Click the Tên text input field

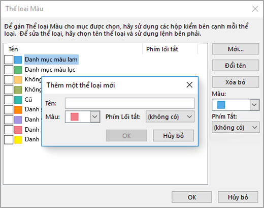click(129, 103)
